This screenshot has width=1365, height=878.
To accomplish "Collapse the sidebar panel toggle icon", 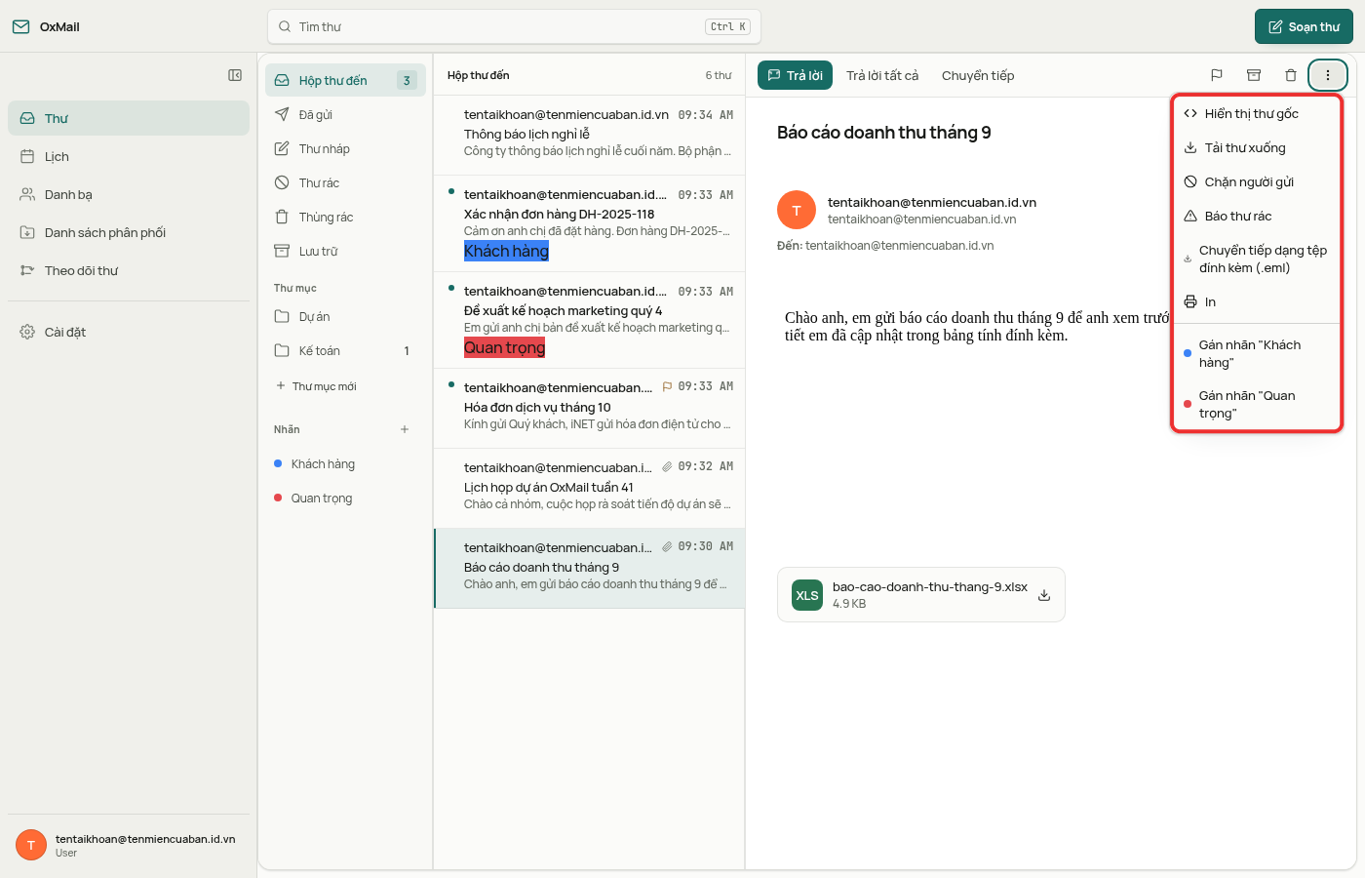I will (x=235, y=75).
